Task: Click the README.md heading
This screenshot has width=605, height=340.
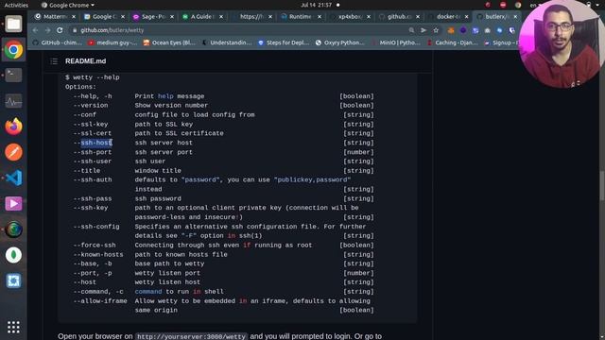Action: tap(86, 61)
